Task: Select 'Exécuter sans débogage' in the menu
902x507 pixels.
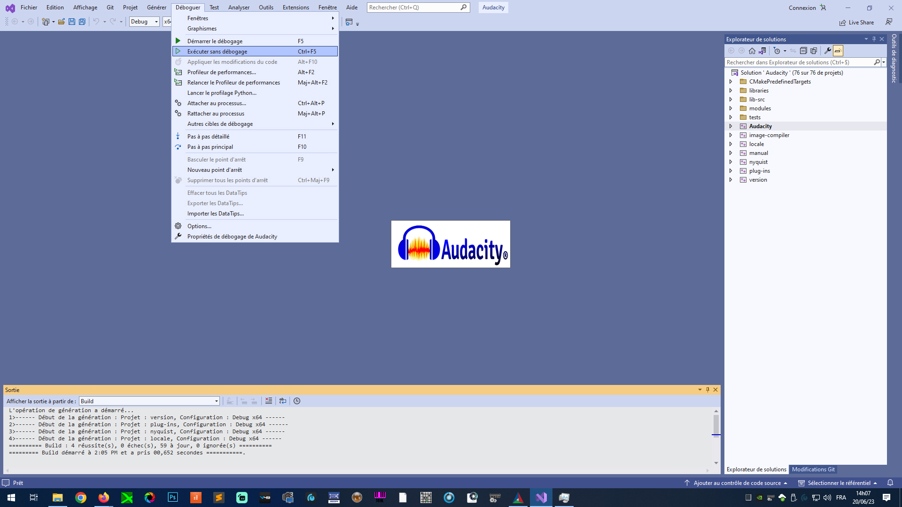Action: [x=216, y=51]
